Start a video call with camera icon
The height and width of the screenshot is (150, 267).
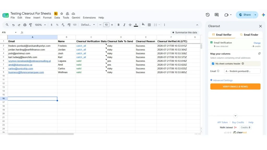coord(226,15)
